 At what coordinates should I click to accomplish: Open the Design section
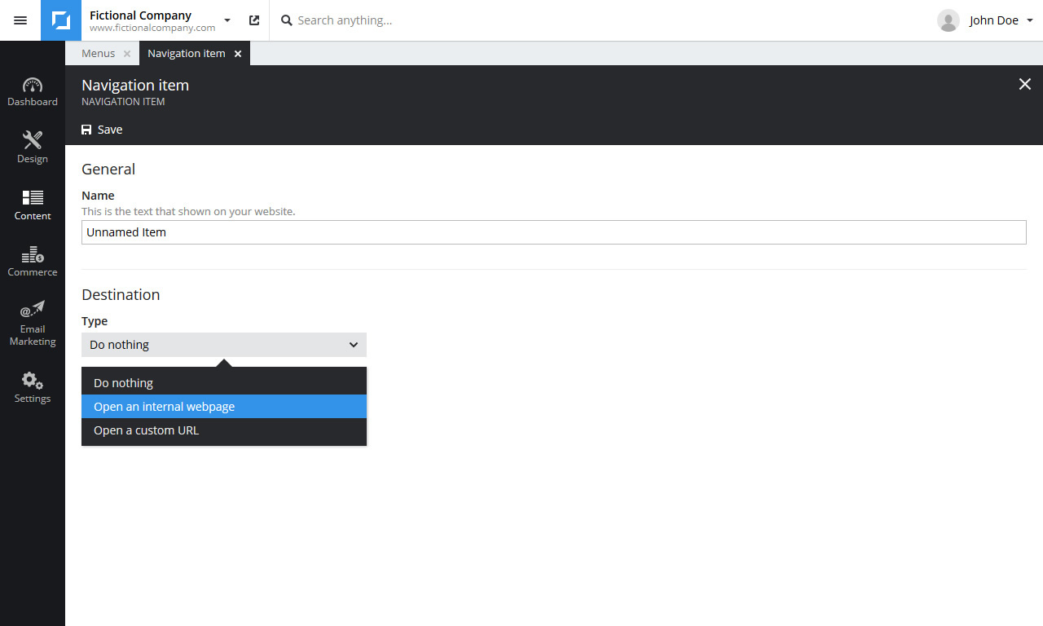click(33, 148)
